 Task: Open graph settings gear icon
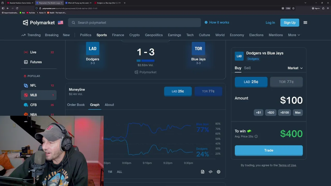pos(219,172)
